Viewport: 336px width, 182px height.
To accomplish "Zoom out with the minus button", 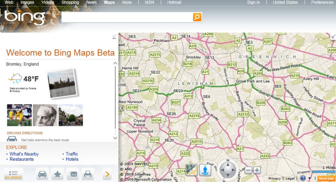I will [248, 170].
